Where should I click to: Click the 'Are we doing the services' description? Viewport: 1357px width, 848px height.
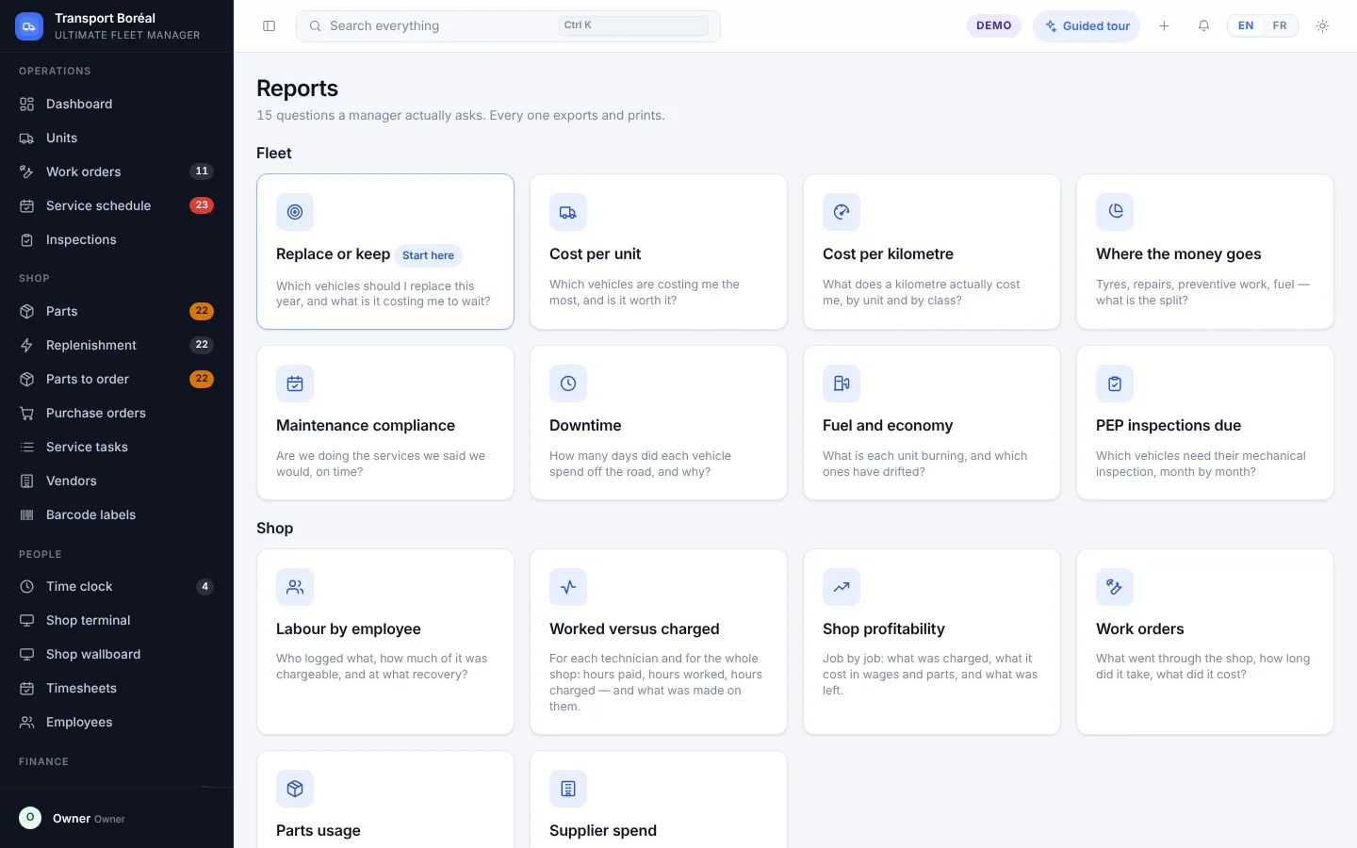[381, 464]
